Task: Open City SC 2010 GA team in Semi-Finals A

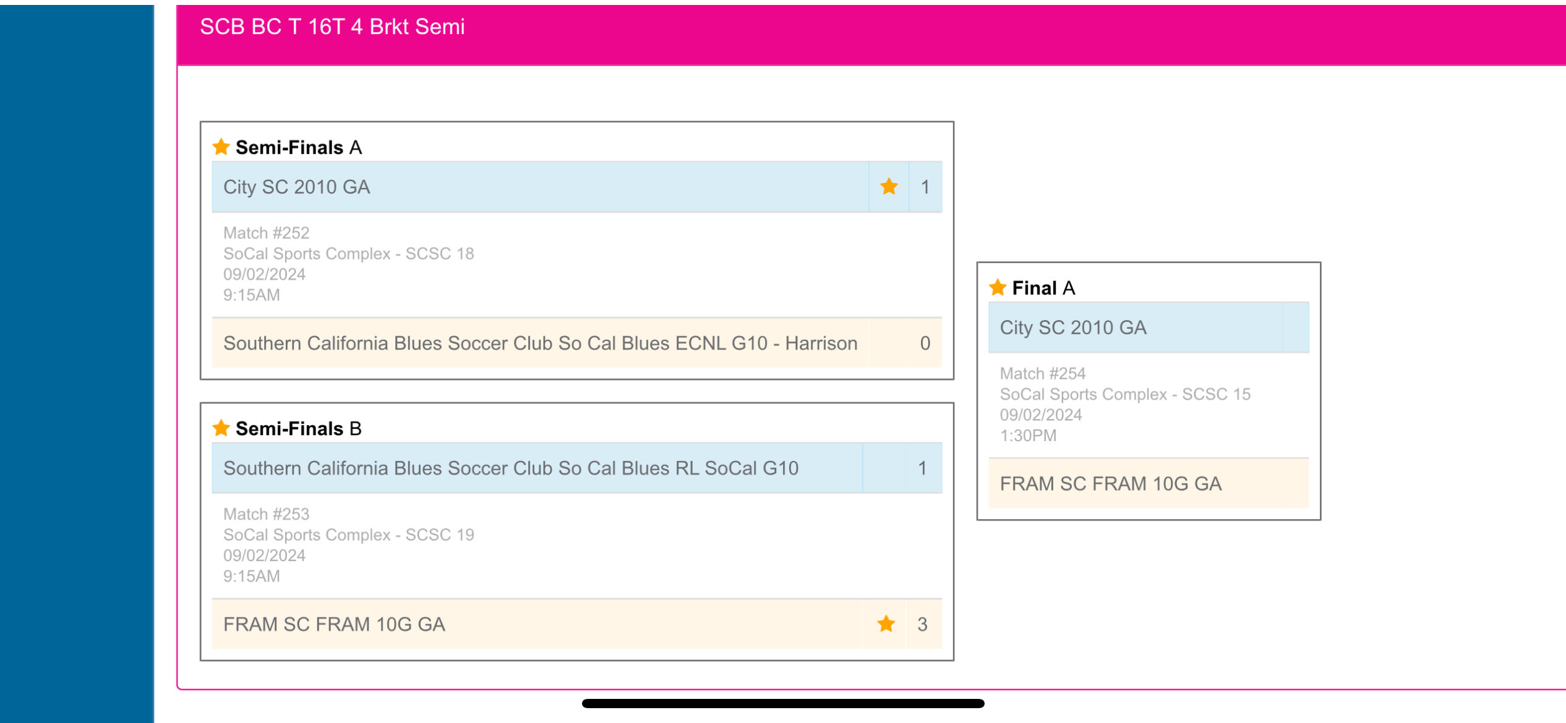Action: click(297, 187)
